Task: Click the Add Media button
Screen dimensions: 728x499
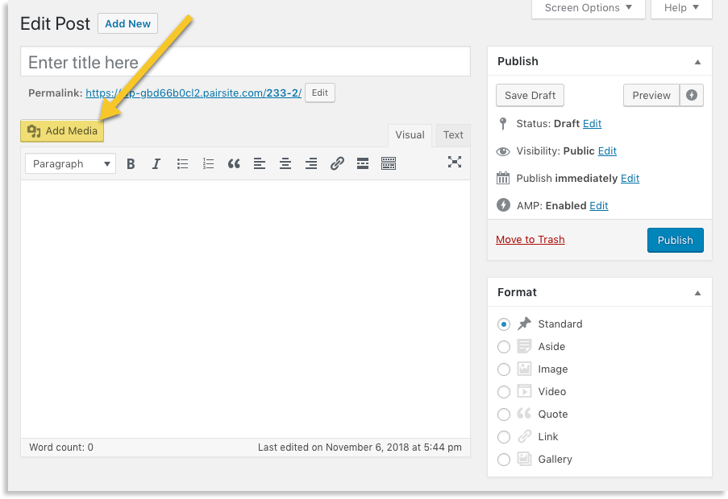Action: coord(61,130)
